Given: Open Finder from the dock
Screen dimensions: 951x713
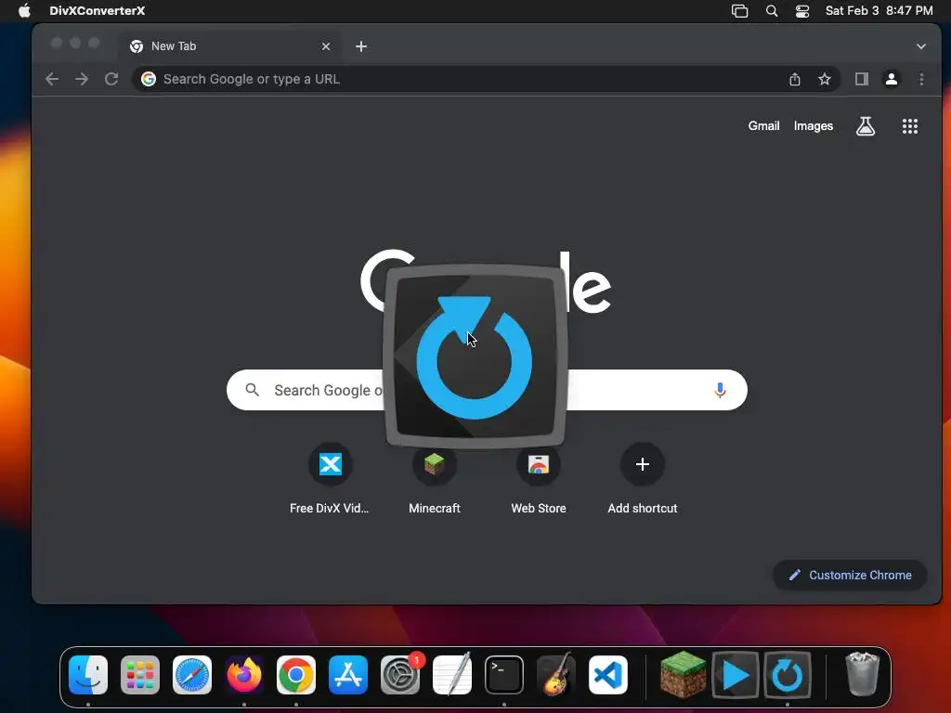Looking at the screenshot, I should pyautogui.click(x=88, y=675).
